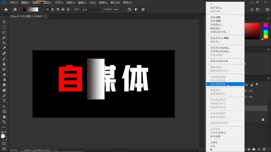Select the Crop tool
The height and width of the screenshot is (152, 271).
[4, 43]
